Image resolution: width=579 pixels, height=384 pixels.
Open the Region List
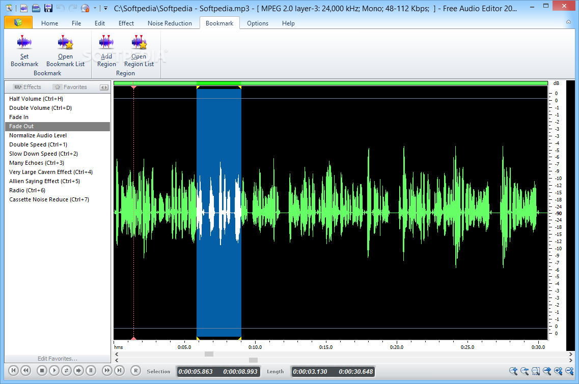tap(139, 51)
